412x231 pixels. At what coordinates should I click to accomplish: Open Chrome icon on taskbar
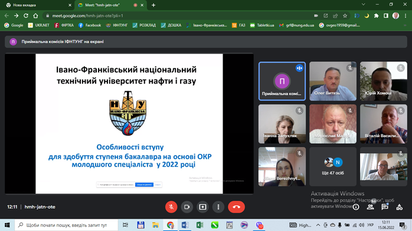point(170,225)
